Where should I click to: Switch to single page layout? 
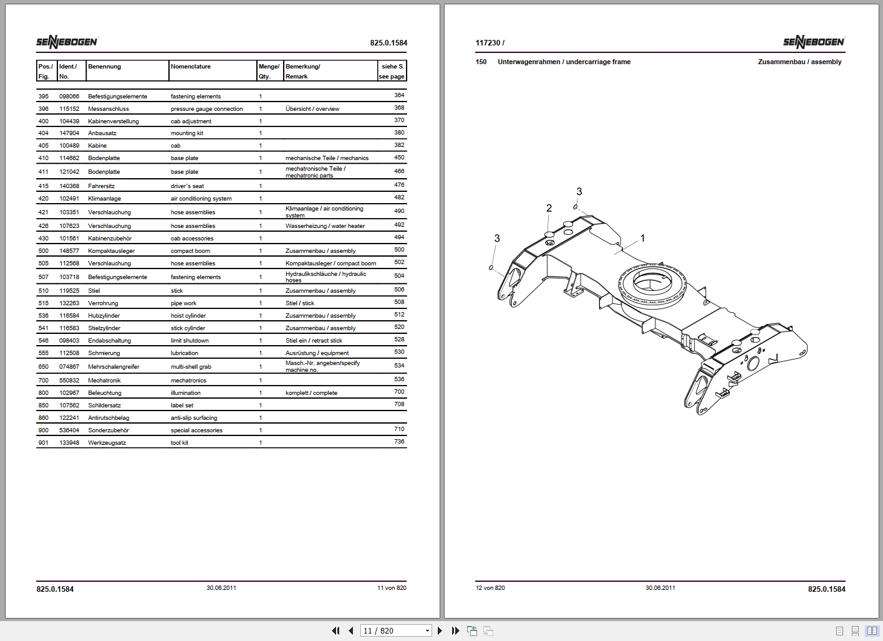[839, 630]
